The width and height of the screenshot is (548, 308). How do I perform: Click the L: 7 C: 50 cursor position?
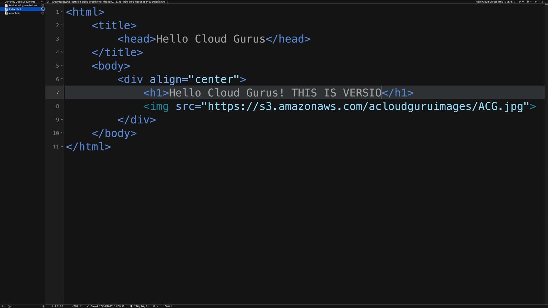click(x=57, y=306)
